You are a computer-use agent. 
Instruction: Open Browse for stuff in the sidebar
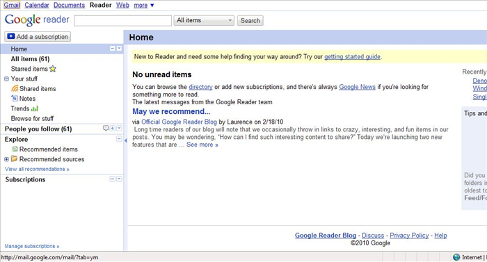coord(32,118)
